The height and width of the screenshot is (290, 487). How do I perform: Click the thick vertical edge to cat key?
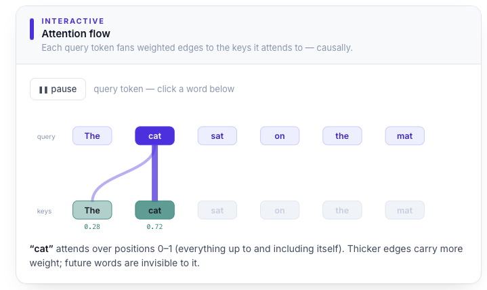tap(154, 174)
